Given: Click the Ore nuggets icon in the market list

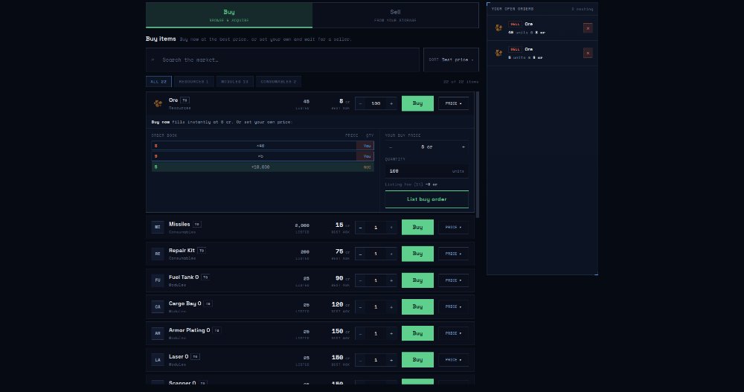Looking at the screenshot, I should coord(158,103).
